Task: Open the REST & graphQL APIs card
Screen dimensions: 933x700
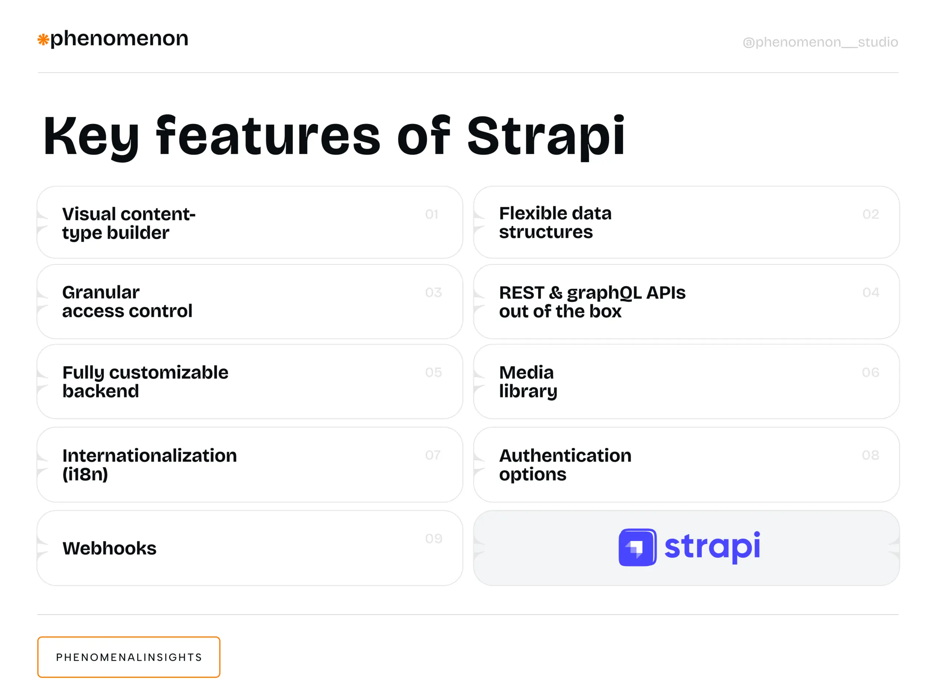Action: click(686, 301)
